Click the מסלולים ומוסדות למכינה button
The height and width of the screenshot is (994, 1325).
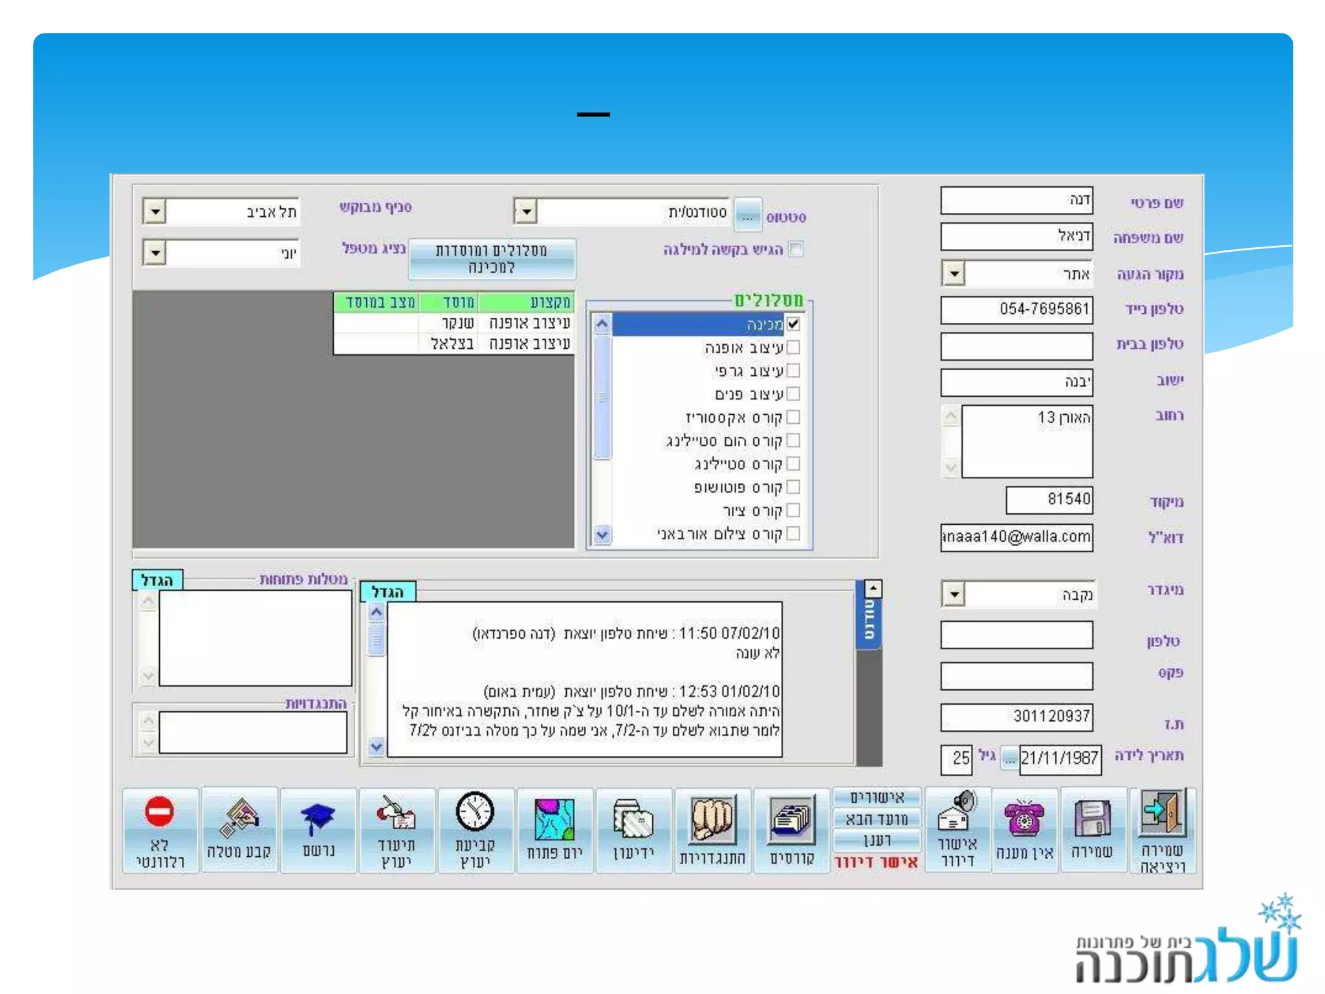pyautogui.click(x=492, y=259)
